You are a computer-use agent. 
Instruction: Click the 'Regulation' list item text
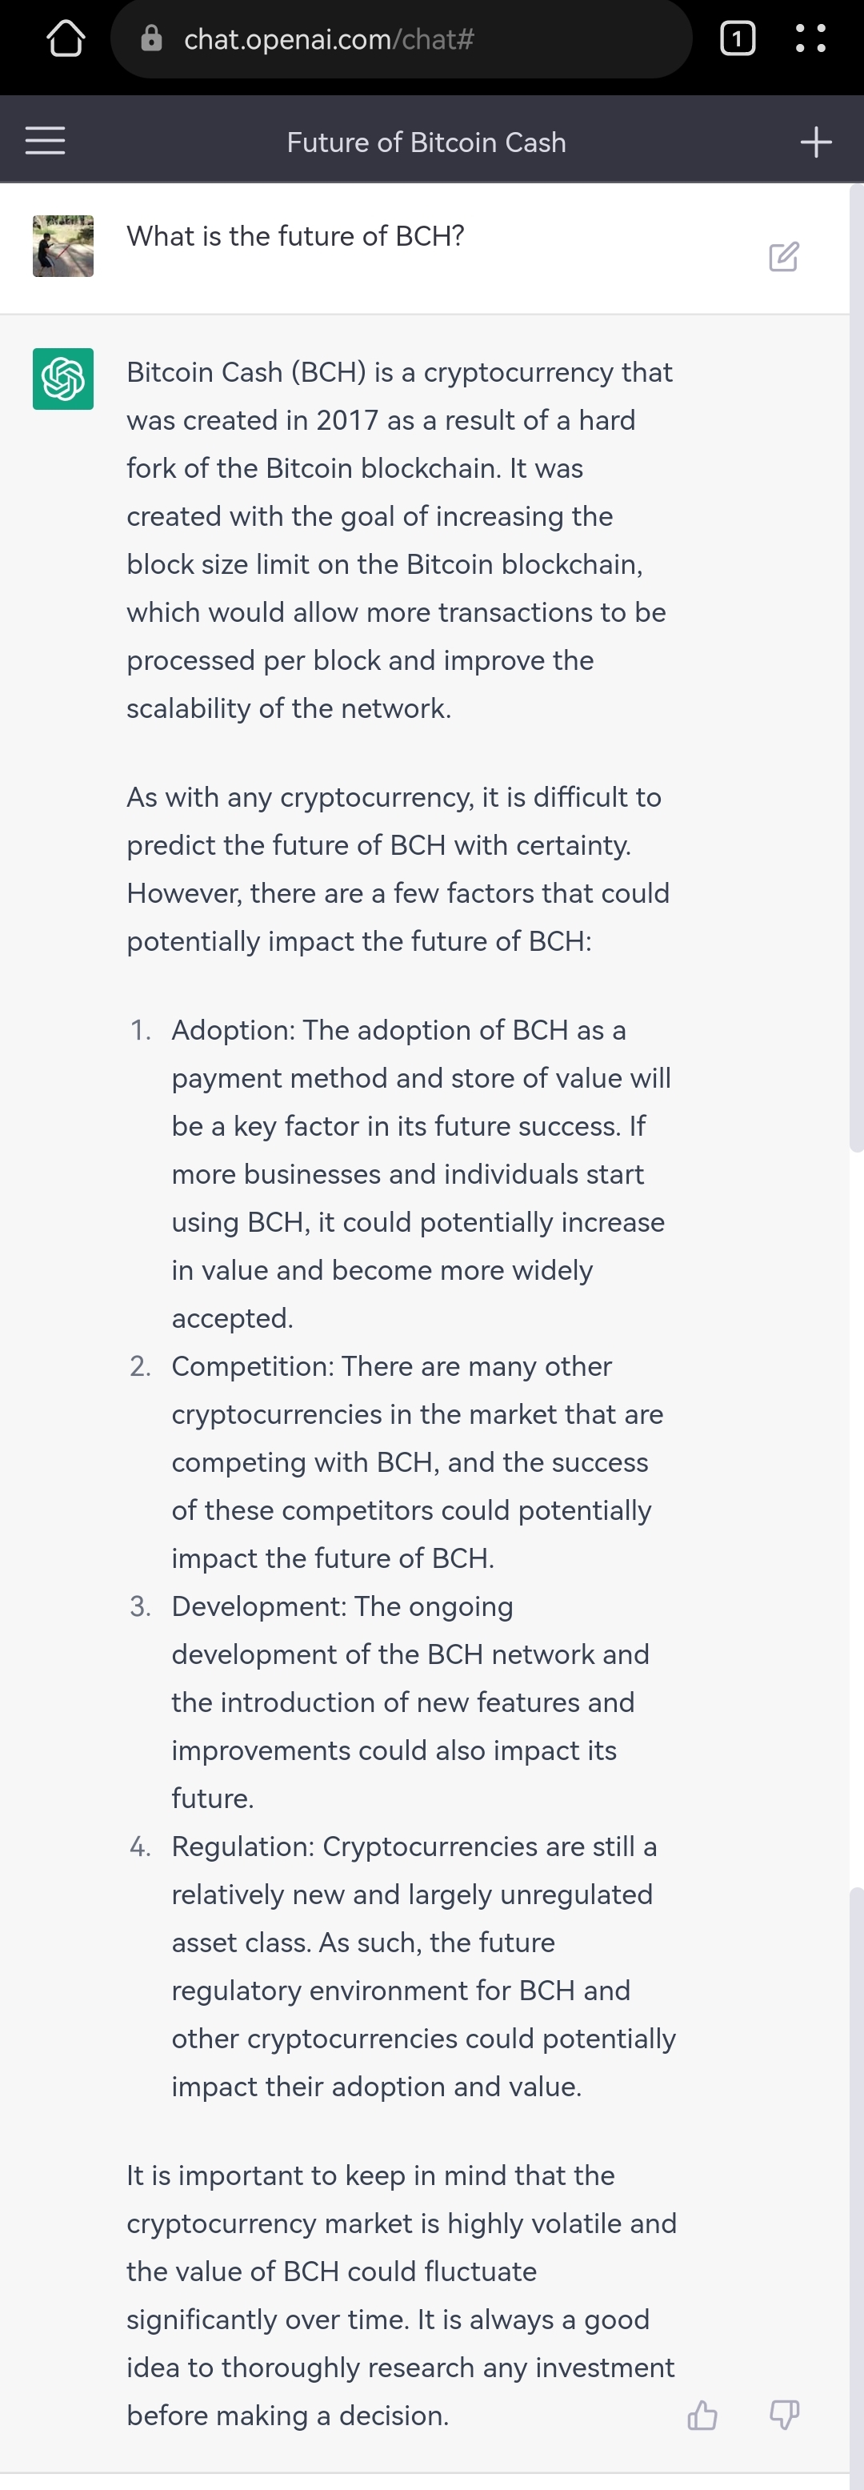(424, 1966)
